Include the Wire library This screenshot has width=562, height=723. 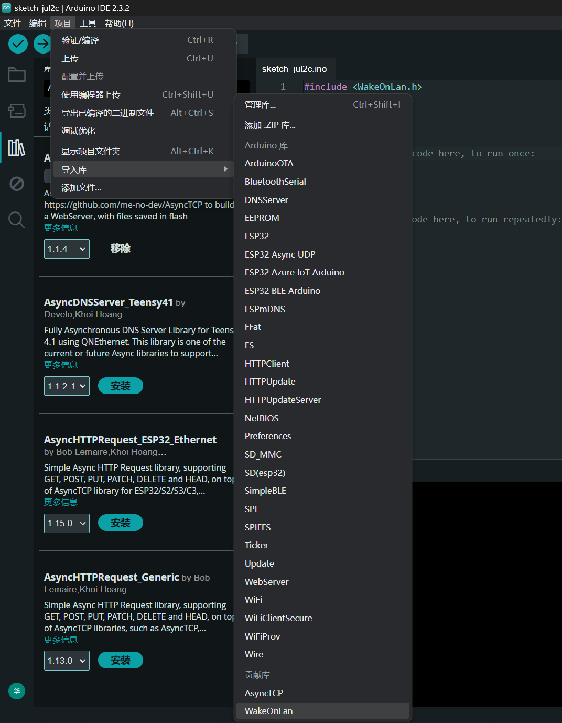(x=323, y=654)
